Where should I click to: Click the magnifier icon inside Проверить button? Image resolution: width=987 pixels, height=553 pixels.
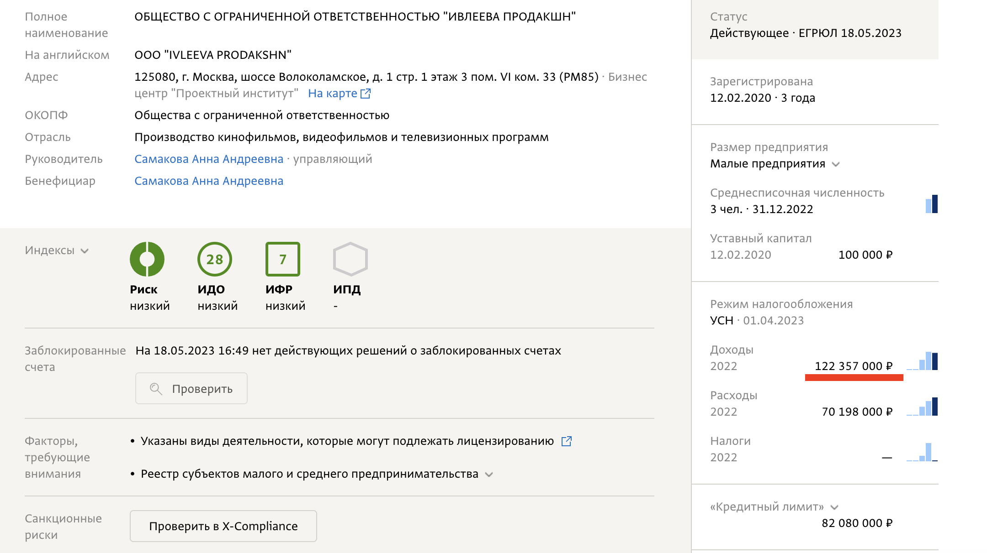tap(156, 388)
